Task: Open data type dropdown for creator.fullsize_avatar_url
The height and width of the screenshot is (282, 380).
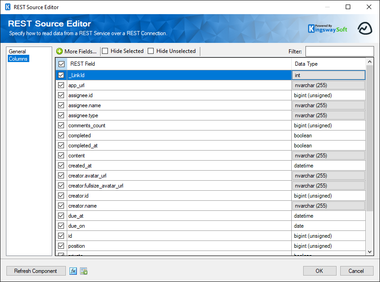Action: [328, 186]
